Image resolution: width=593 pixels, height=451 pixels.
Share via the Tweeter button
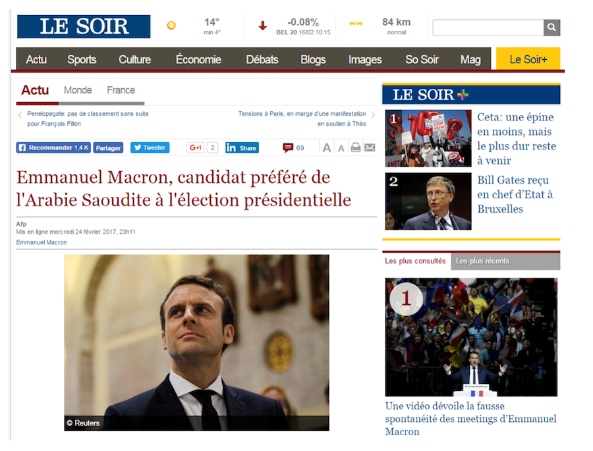tap(150, 147)
